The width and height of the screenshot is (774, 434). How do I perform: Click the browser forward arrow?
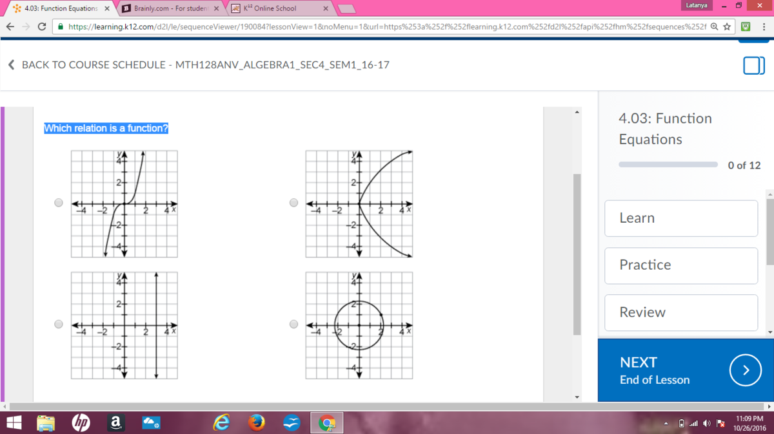pyautogui.click(x=25, y=26)
